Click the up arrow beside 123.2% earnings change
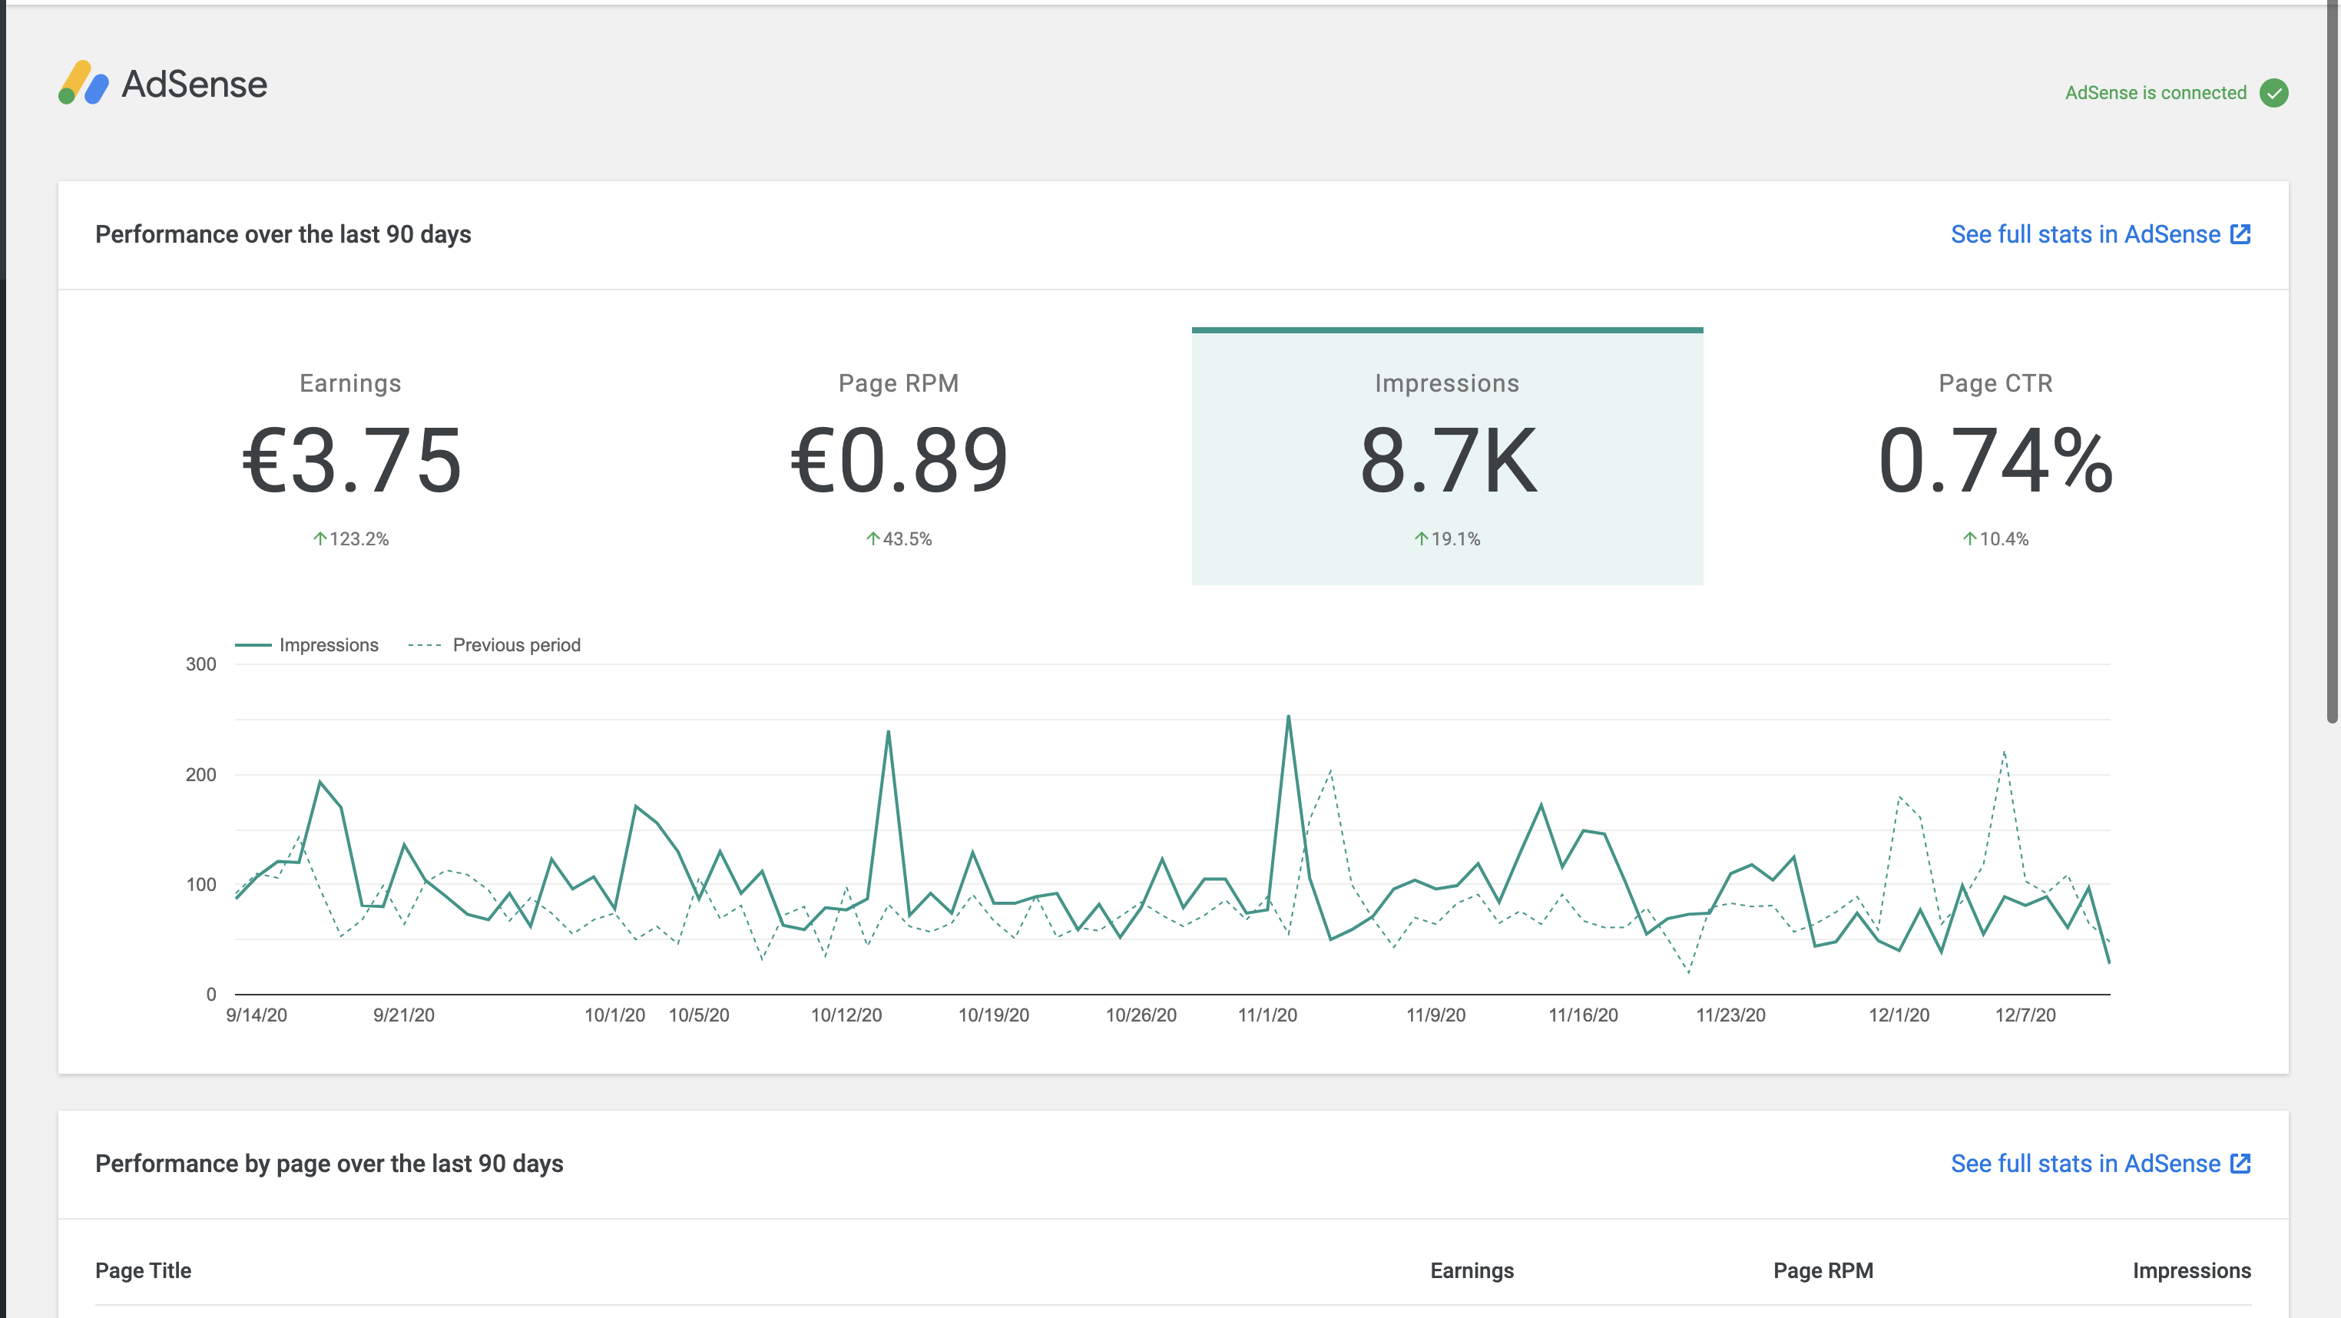The image size is (2341, 1318). pos(320,538)
